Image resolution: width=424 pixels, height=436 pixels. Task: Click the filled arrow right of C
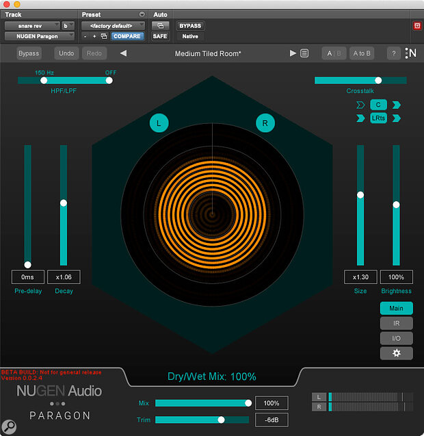pyautogui.click(x=397, y=105)
